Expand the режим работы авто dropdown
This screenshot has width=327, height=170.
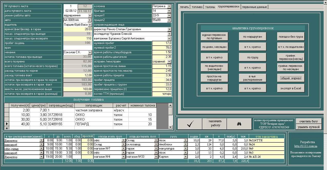tap(90, 15)
